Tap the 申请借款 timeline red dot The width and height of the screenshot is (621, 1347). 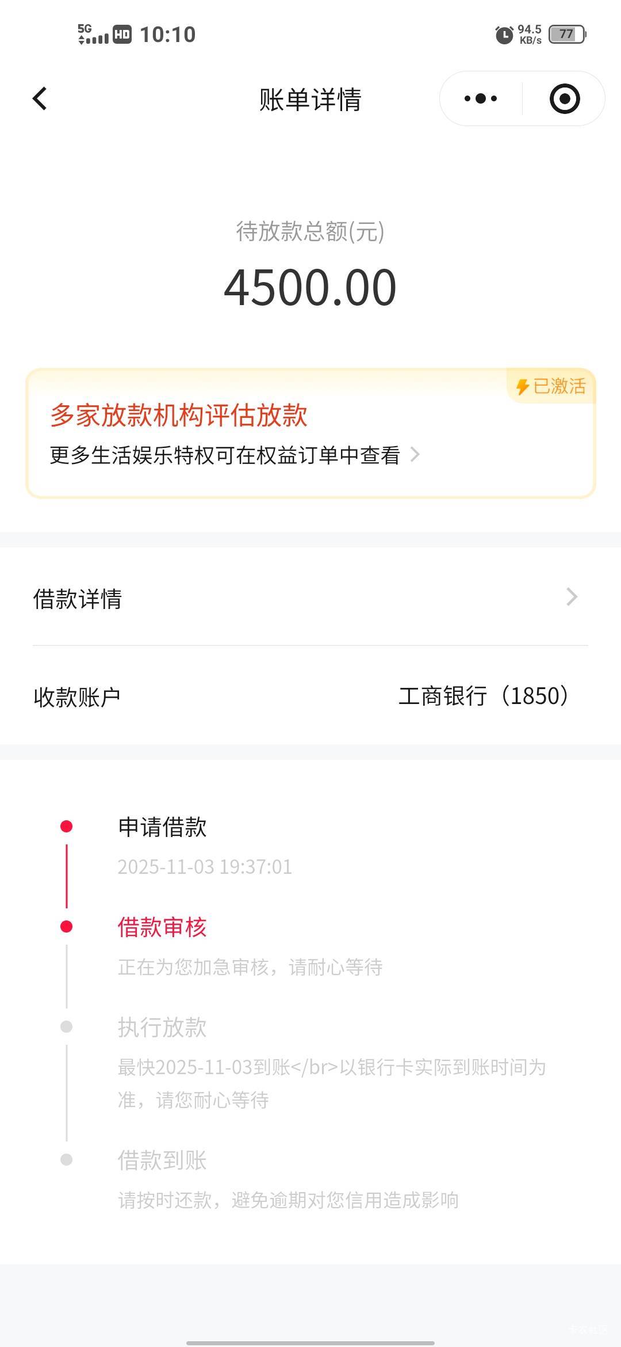pos(67,827)
